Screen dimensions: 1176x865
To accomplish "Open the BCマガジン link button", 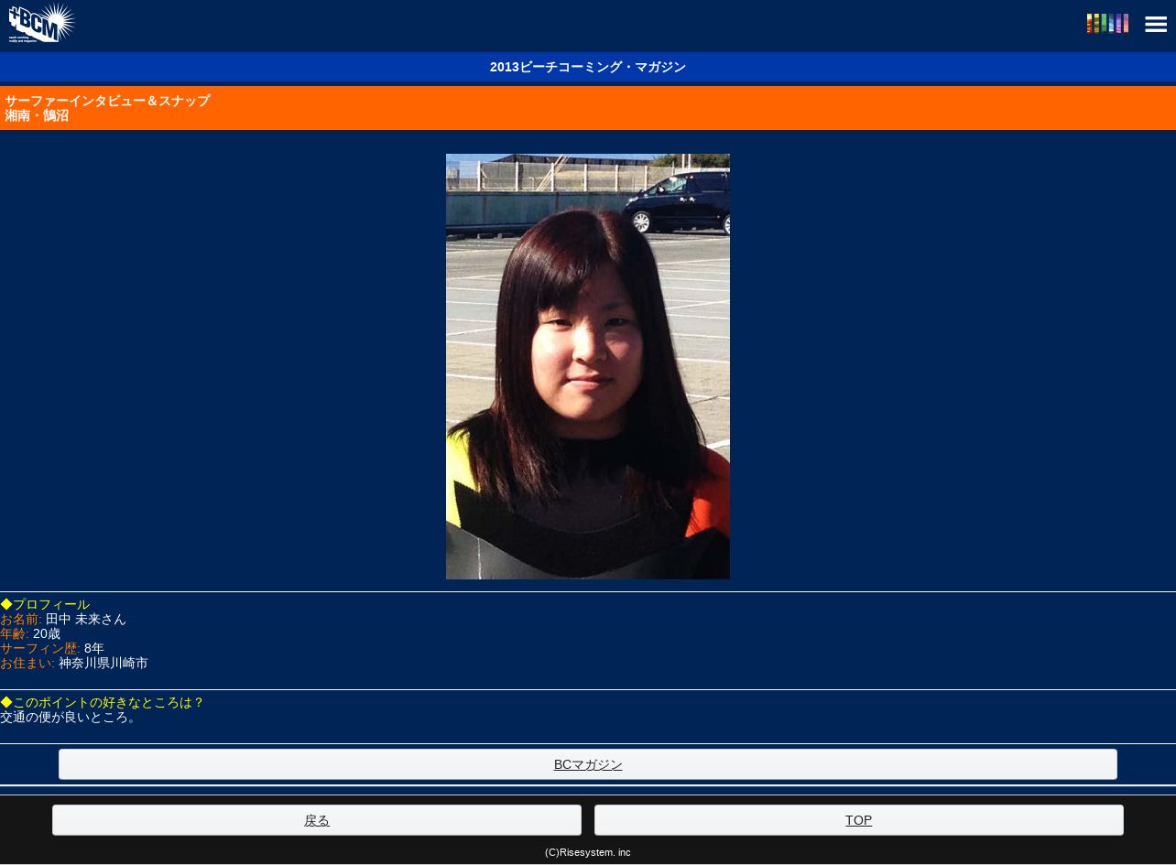I will coord(588,764).
